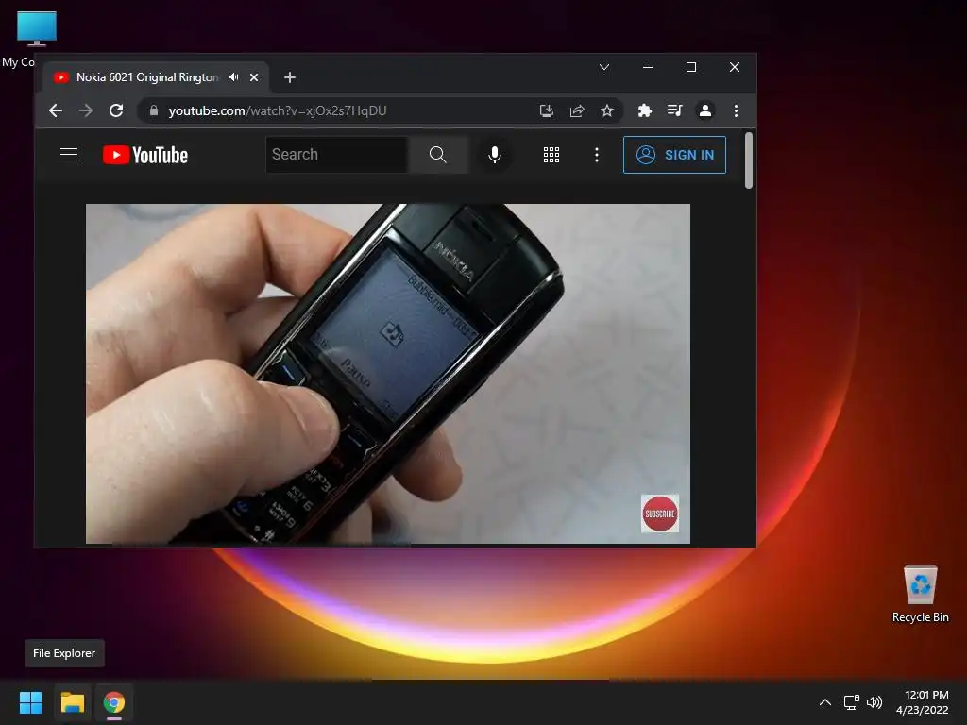Open the media controls icon in toolbar

point(674,111)
